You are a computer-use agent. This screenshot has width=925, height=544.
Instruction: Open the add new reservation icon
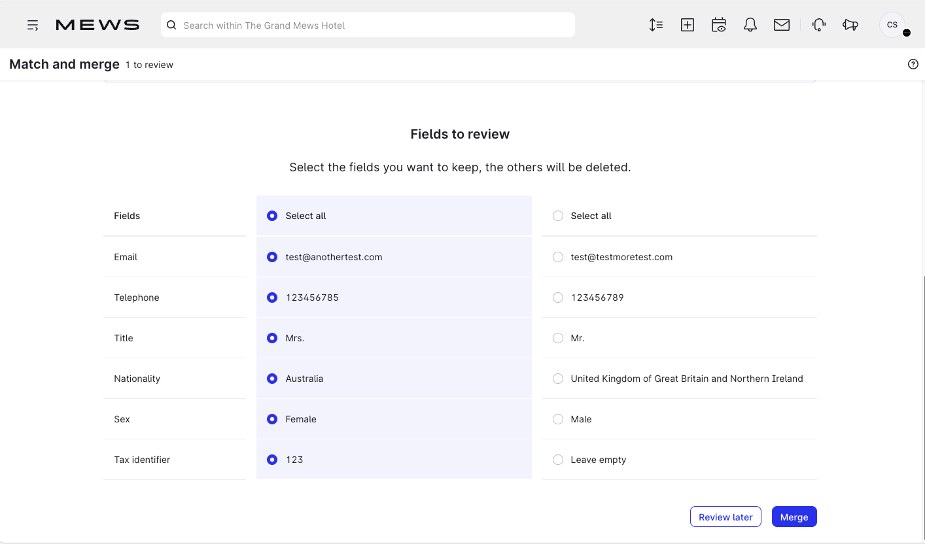pyautogui.click(x=687, y=24)
